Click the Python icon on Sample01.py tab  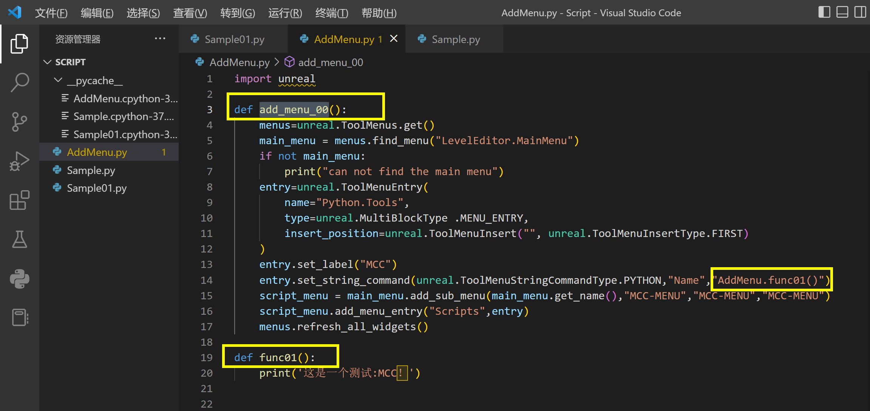(195, 39)
